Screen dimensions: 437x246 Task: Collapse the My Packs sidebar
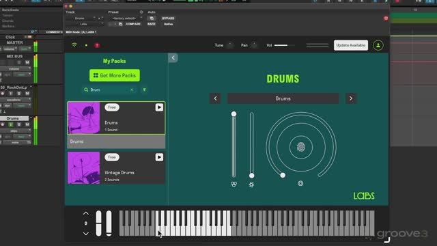point(173,57)
